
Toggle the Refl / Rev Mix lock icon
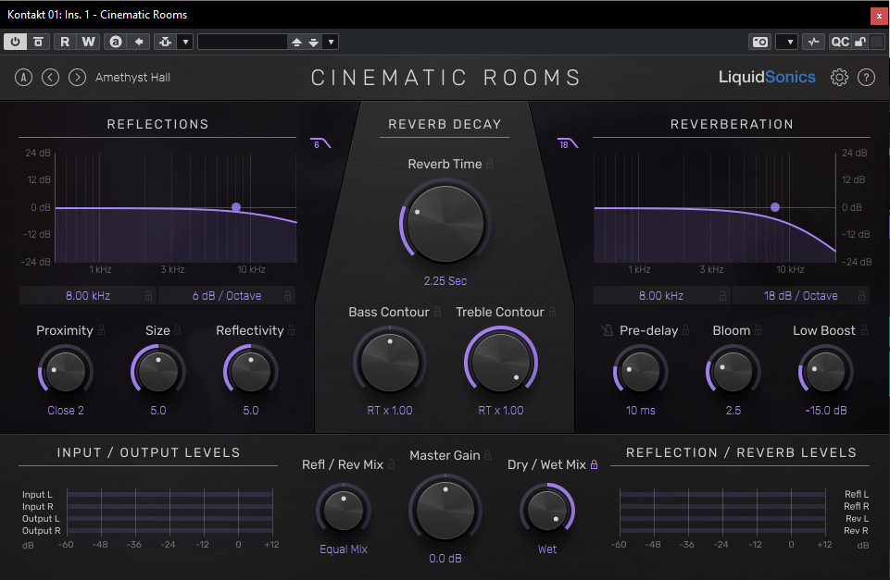point(391,464)
